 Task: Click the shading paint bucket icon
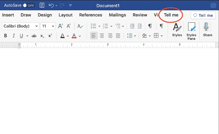145,36
